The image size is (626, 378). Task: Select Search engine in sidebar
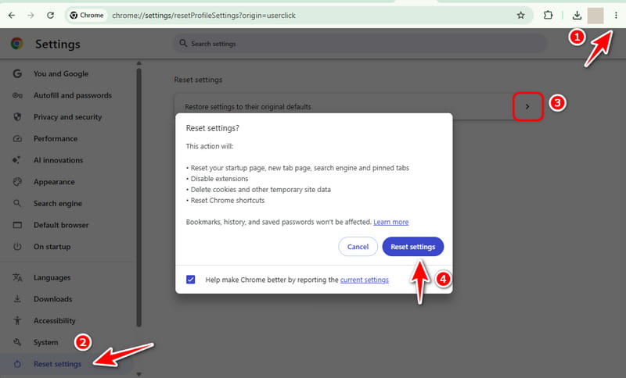click(57, 203)
